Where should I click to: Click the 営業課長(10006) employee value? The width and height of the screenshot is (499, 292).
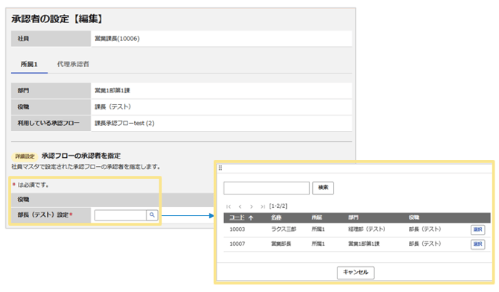(117, 39)
